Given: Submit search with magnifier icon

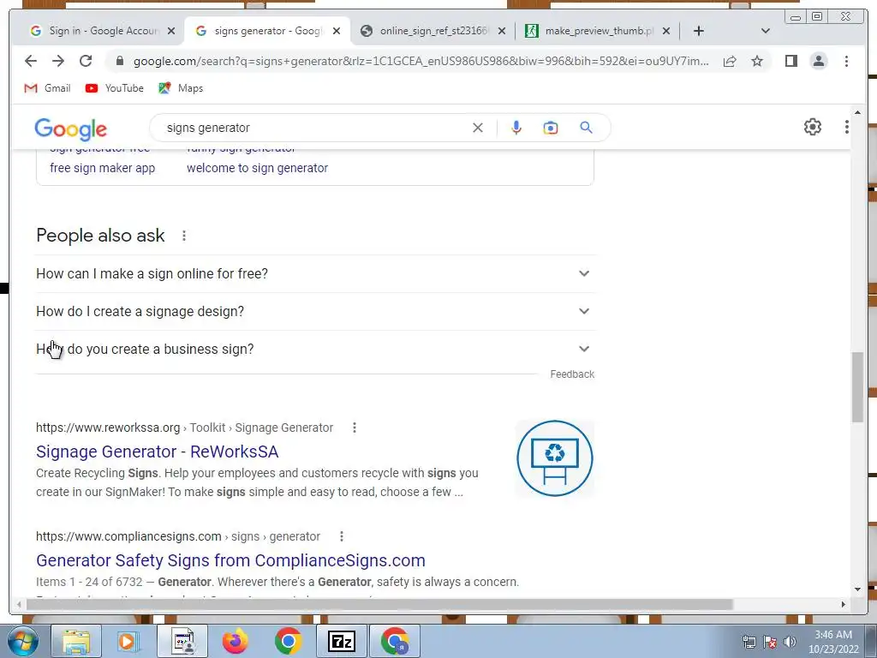Looking at the screenshot, I should point(586,128).
